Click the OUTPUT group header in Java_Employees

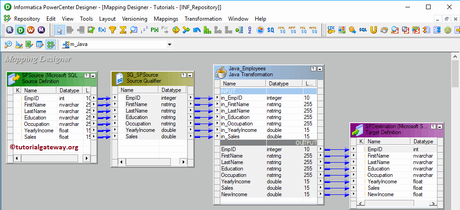(x=269, y=143)
